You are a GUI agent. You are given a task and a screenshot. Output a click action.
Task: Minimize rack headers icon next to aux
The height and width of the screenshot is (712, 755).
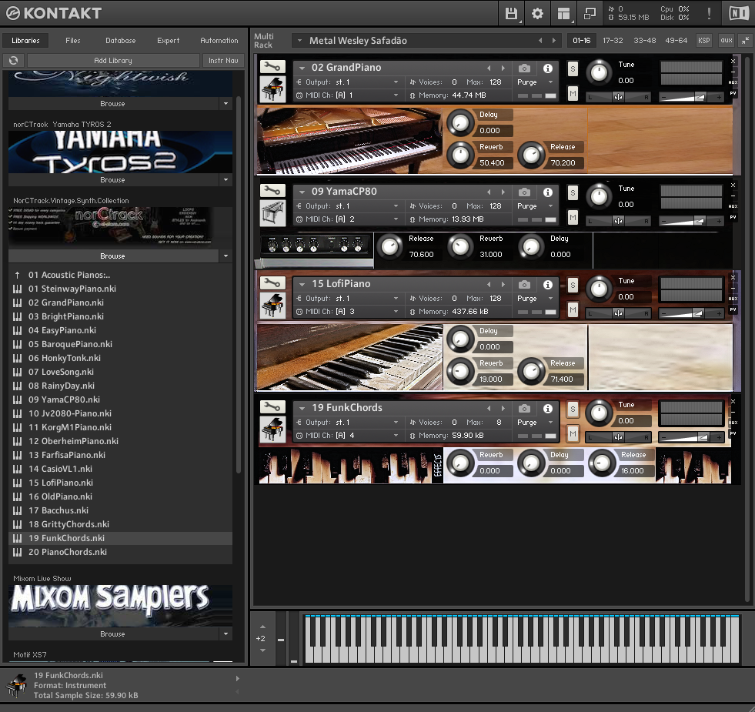point(745,41)
